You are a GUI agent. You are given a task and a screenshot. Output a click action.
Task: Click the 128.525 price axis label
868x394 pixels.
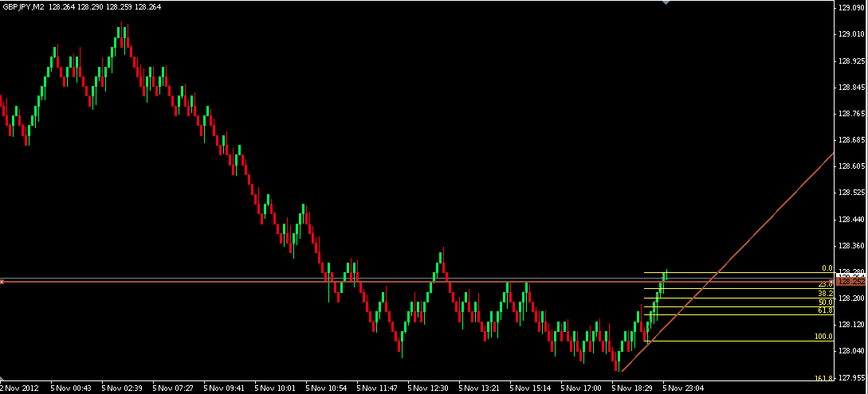853,193
